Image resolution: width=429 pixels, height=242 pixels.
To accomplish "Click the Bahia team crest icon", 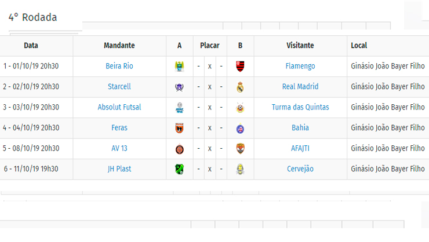I will tap(240, 129).
